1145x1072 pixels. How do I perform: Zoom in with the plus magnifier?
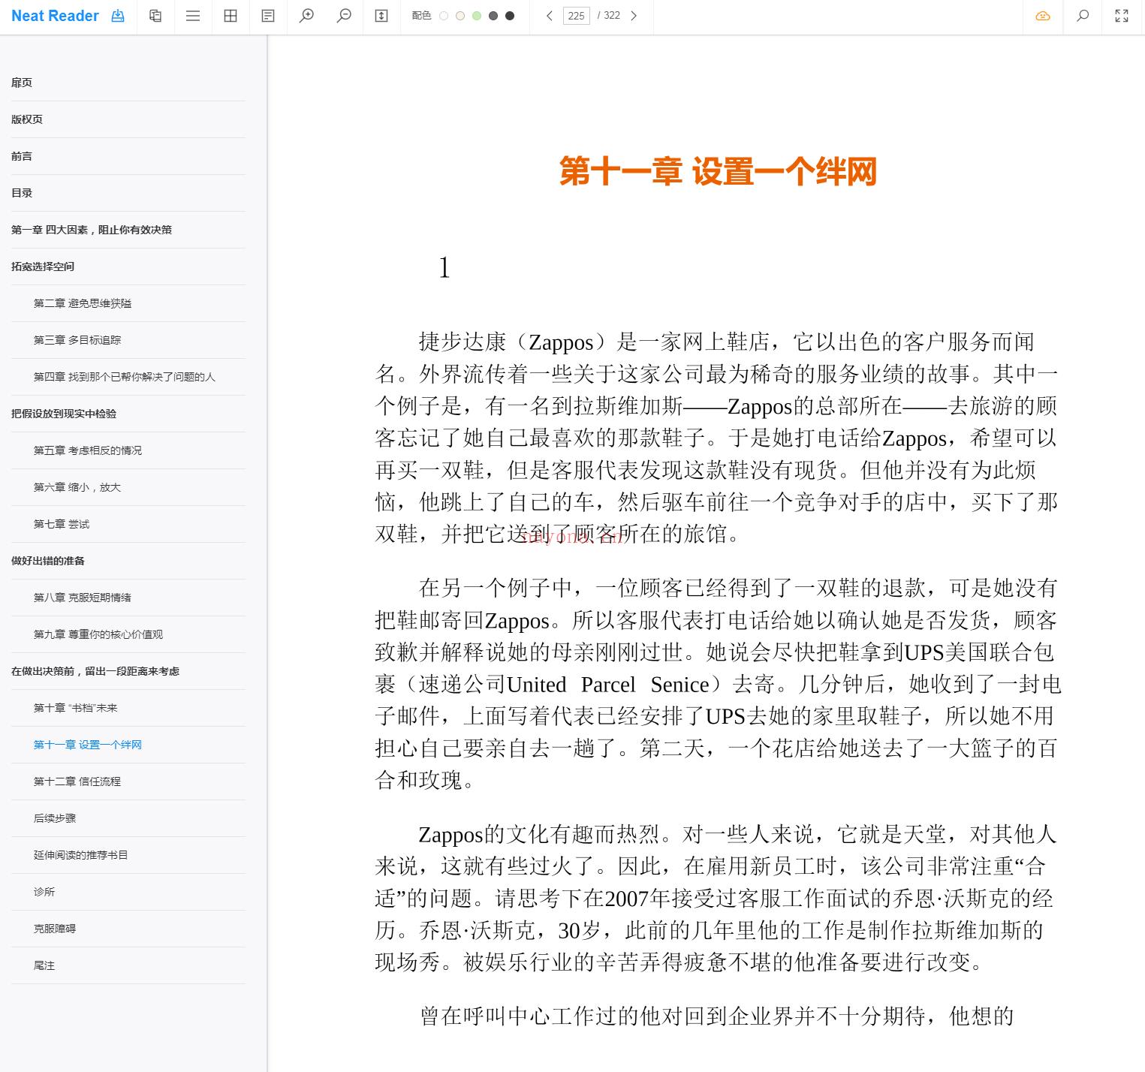[x=306, y=16]
